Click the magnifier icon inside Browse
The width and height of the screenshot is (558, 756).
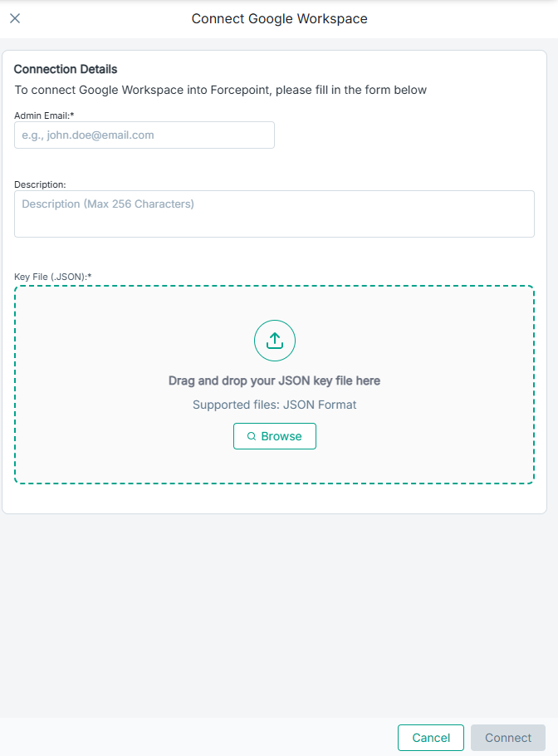(252, 436)
